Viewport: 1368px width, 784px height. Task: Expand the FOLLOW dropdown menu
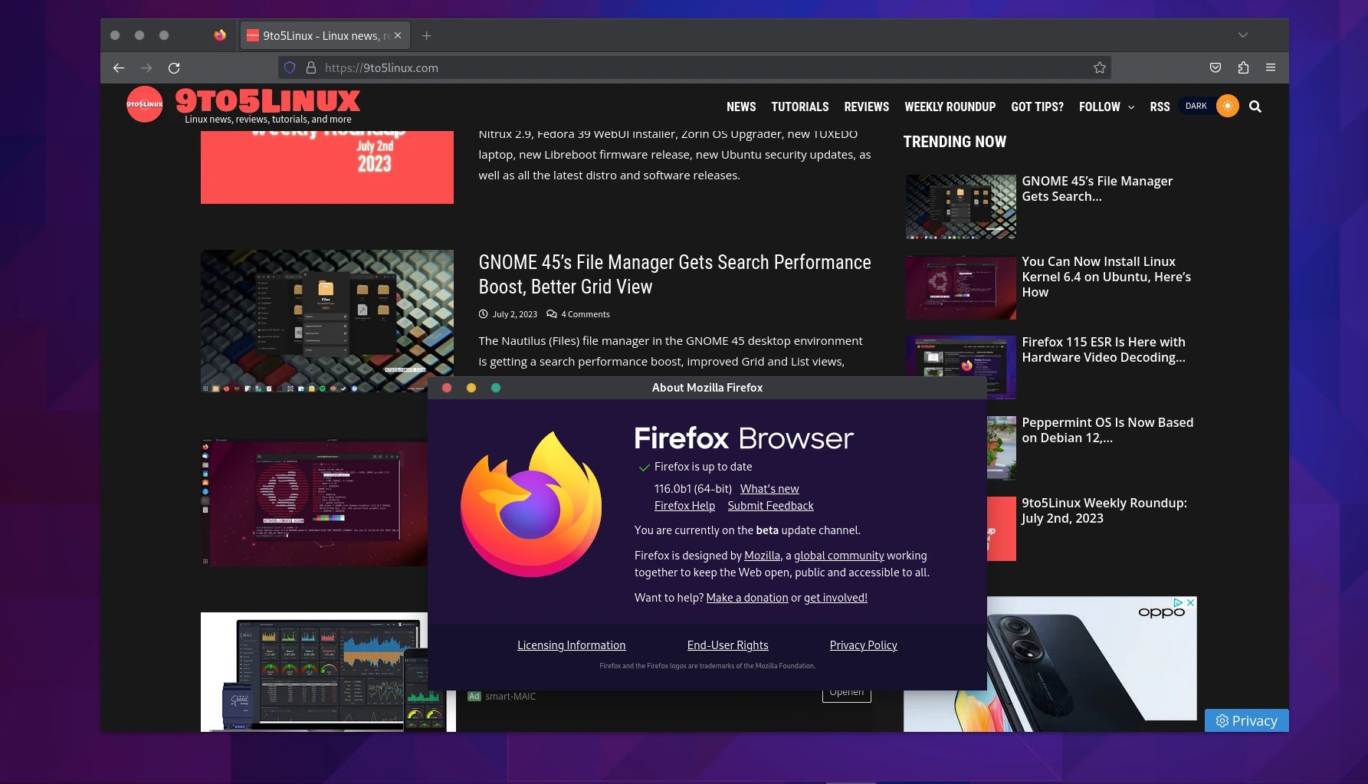pyautogui.click(x=1105, y=107)
